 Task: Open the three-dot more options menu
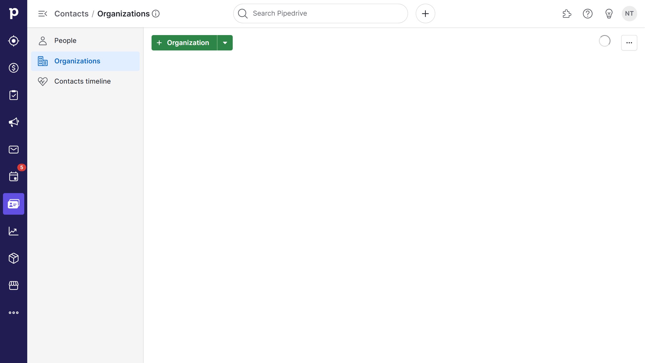pos(629,43)
